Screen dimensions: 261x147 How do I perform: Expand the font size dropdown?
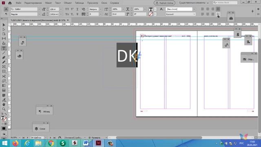(61, 9)
